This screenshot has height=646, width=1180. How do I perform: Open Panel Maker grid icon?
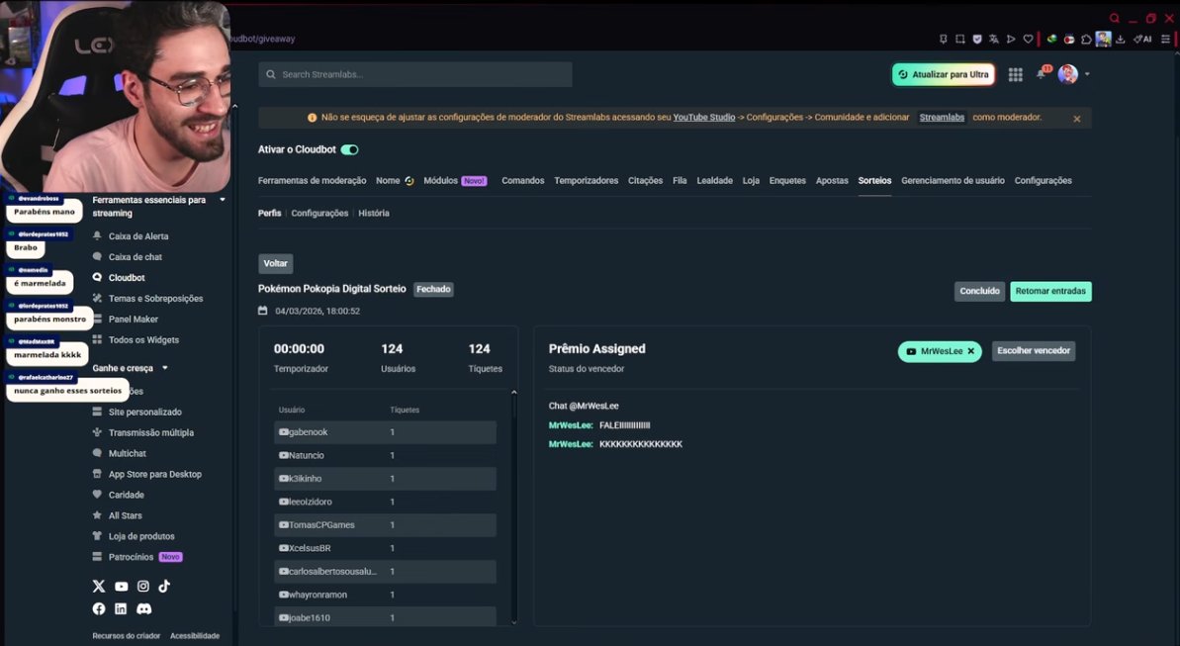[x=97, y=319]
